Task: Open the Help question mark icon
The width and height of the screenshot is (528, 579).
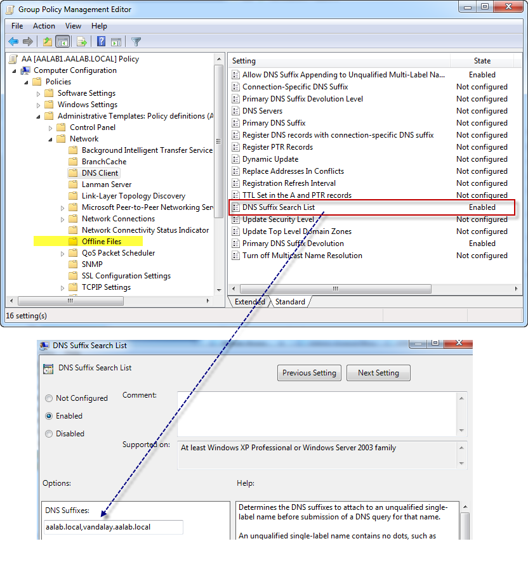Action: pyautogui.click(x=102, y=41)
